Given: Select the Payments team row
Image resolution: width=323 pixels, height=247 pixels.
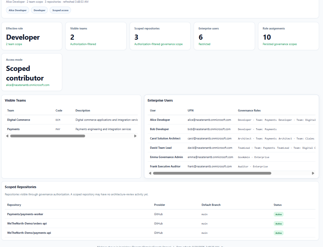Looking at the screenshot, I should [x=71, y=129].
